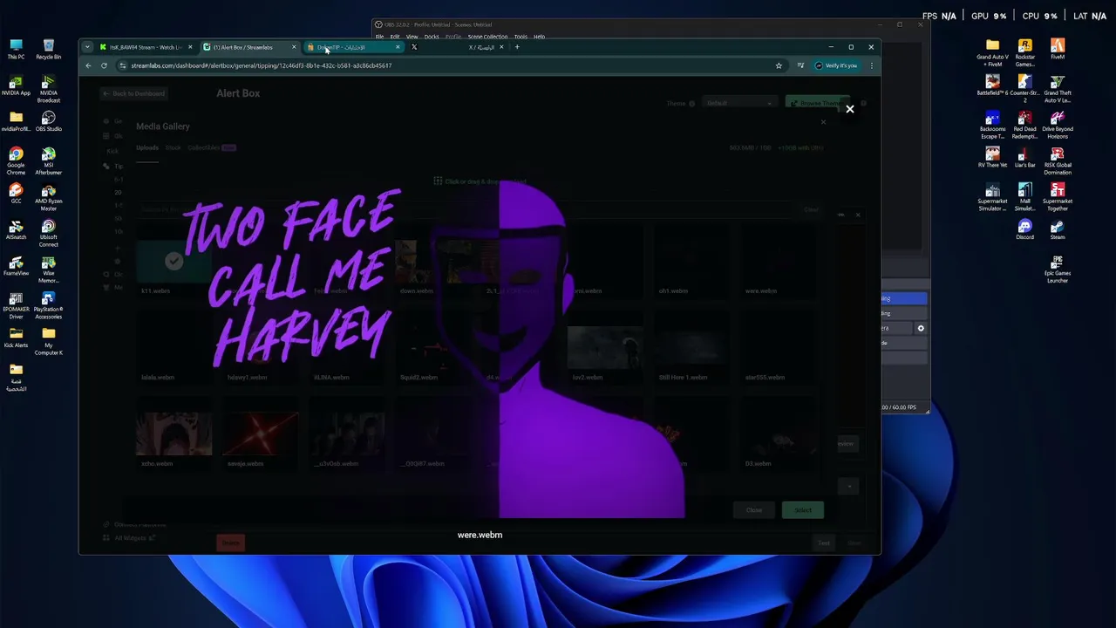Select the Supermarket Simulator desktop shortcut
The image size is (1116, 628).
pyautogui.click(x=992, y=197)
